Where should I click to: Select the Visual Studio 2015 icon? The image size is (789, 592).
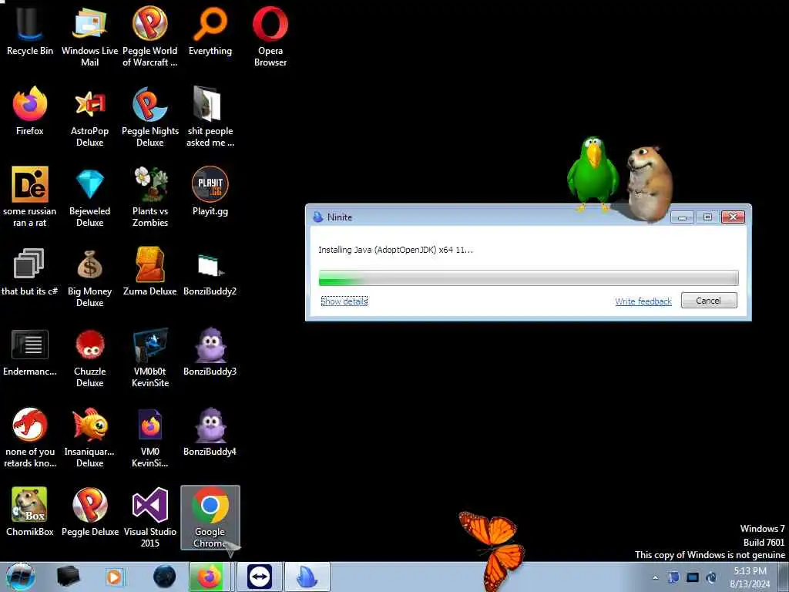click(150, 517)
